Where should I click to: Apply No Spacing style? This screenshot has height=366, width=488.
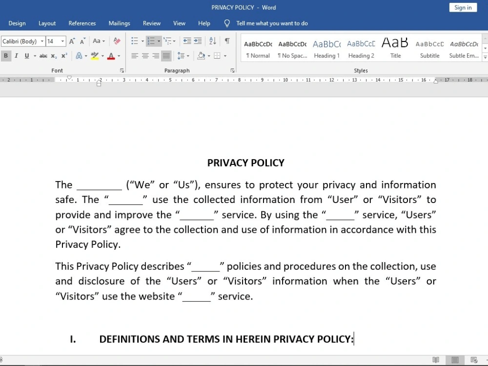(292, 48)
